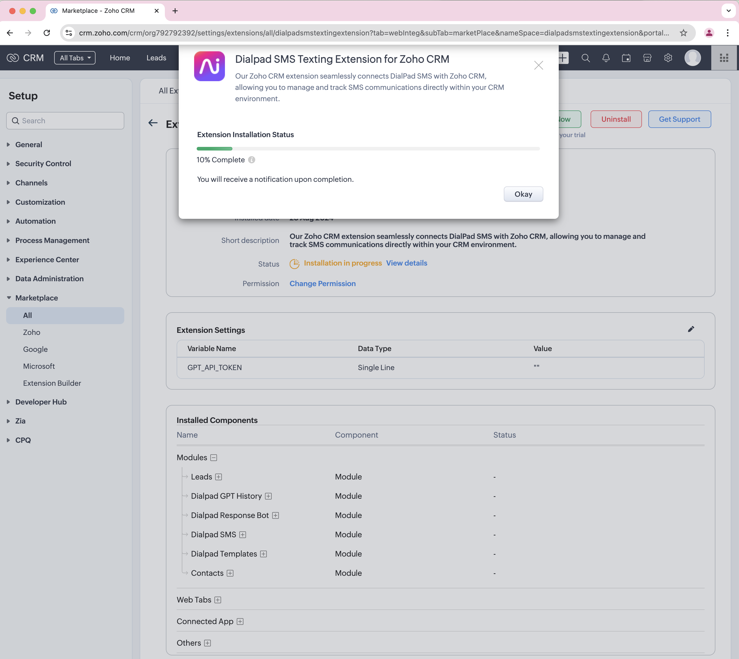Screen dimensions: 739x659
Task: Open a new browser tab
Action: (x=175, y=11)
